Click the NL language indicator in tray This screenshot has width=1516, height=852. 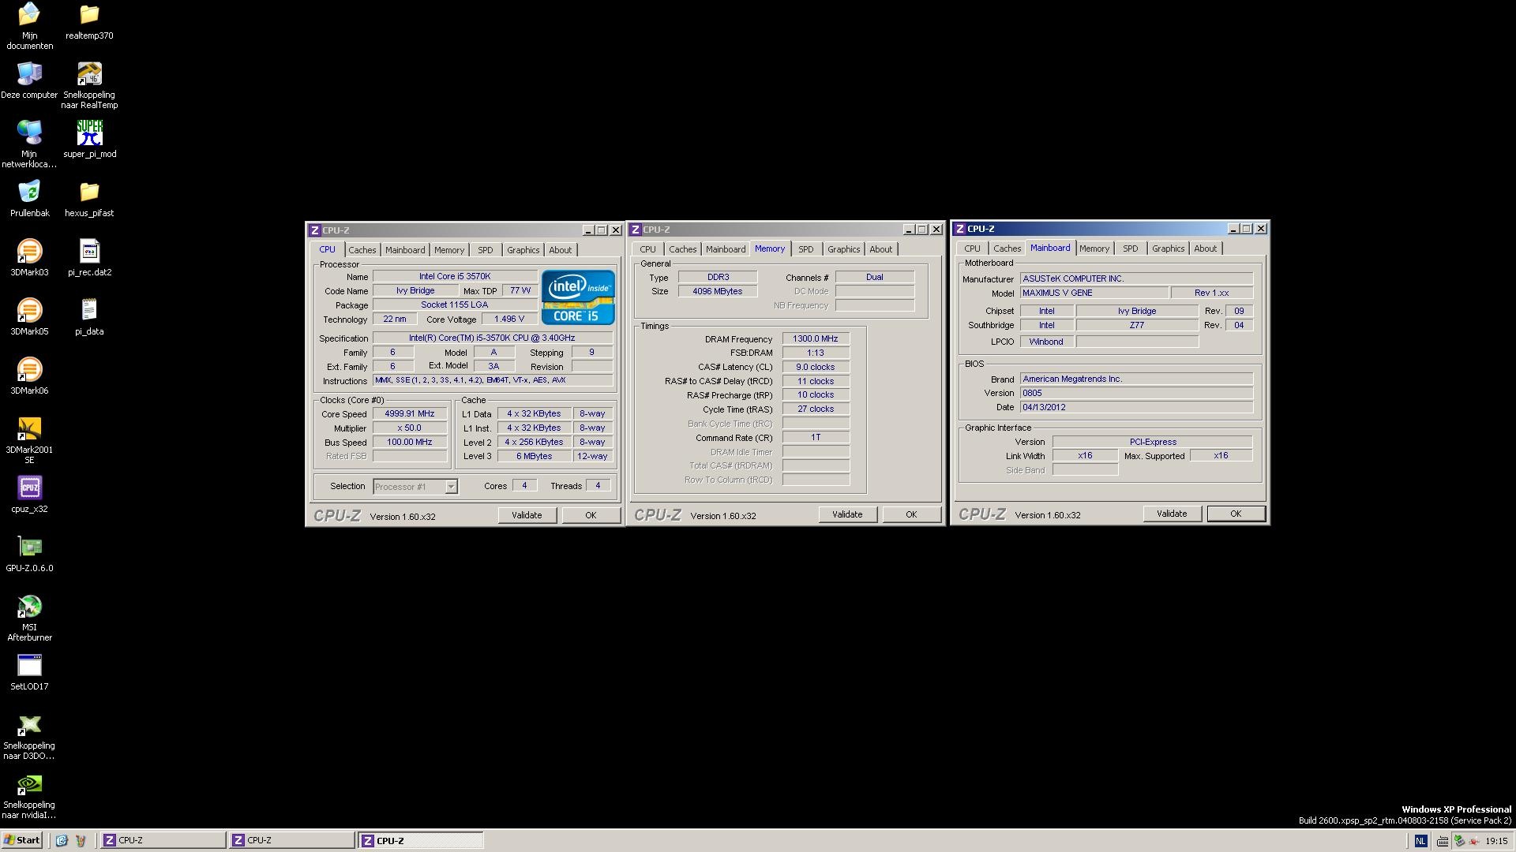coord(1420,841)
